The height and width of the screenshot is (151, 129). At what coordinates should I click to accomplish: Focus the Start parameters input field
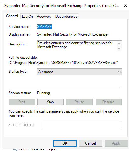pos(82,125)
